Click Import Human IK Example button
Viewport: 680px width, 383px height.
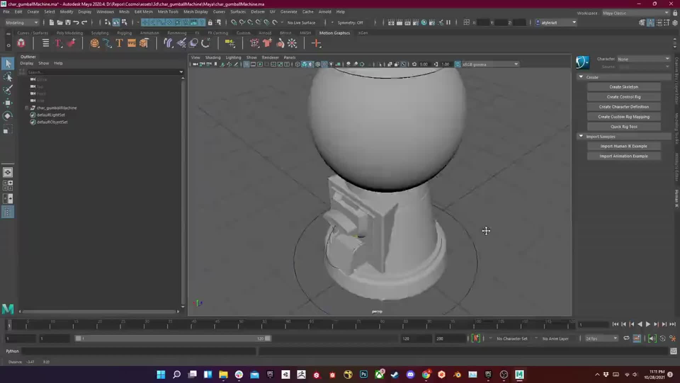point(623,145)
